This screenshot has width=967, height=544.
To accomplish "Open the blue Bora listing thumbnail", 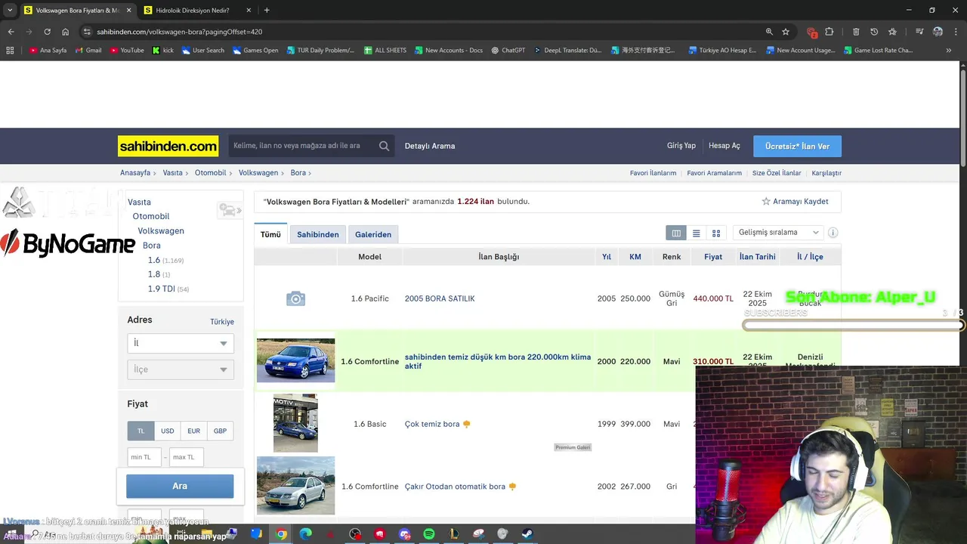I will click(295, 360).
